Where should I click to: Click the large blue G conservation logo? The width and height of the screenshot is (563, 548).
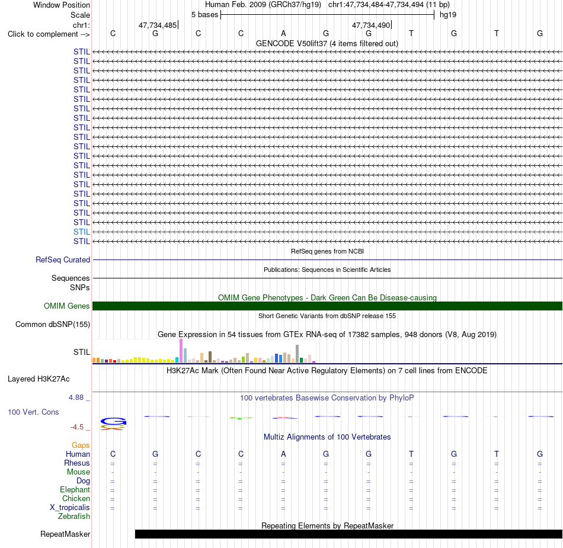(113, 421)
